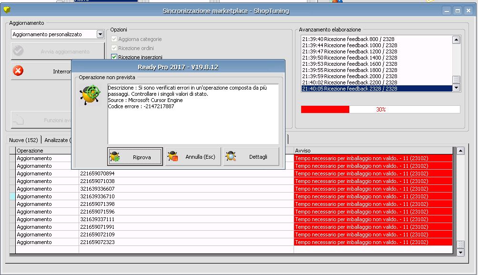Select log row Ricezione feedback 1200 / 2328

pos(376,51)
